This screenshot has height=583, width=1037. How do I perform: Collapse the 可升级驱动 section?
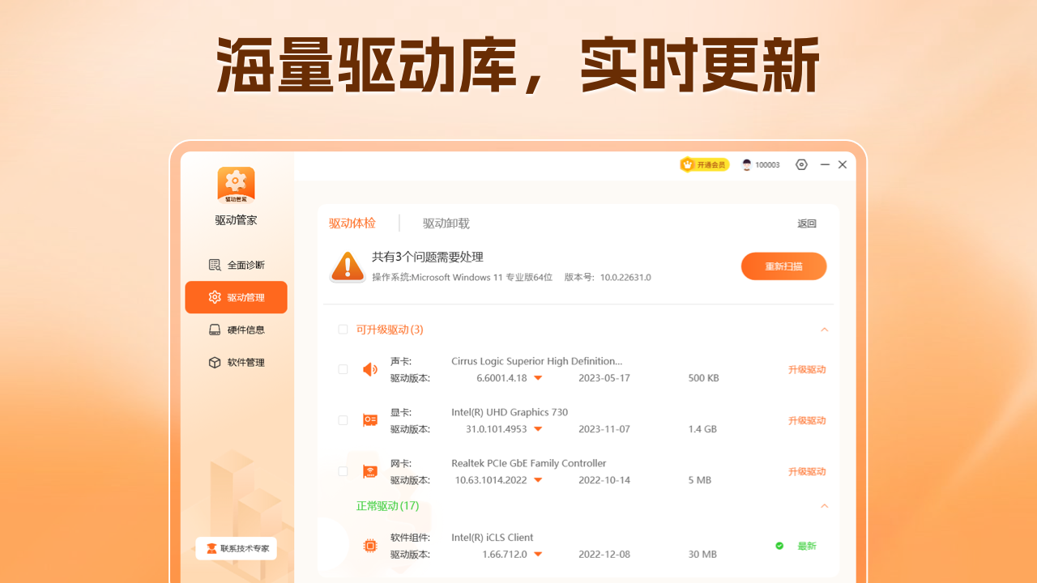point(824,330)
